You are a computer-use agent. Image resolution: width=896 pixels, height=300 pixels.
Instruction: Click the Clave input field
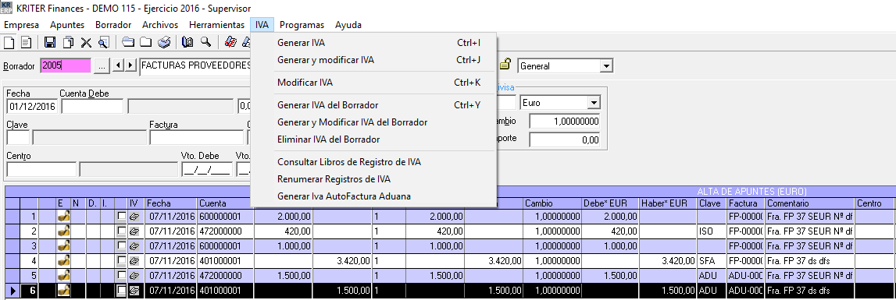[x=18, y=137]
